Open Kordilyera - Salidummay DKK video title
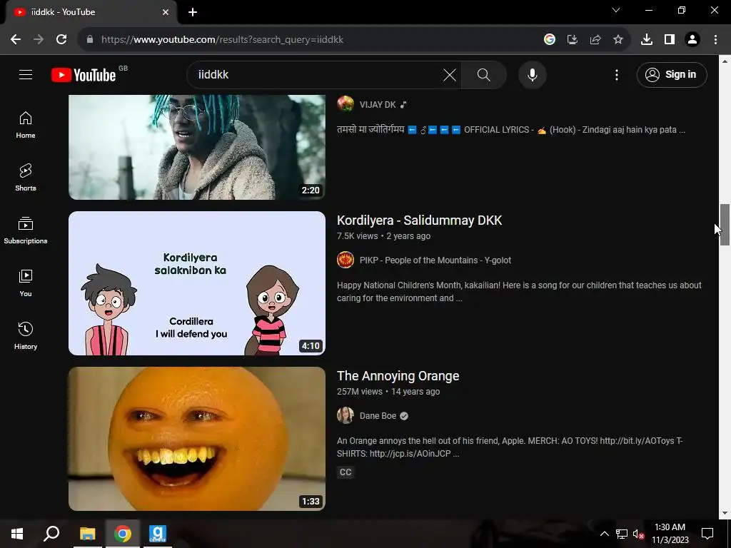 coord(419,220)
